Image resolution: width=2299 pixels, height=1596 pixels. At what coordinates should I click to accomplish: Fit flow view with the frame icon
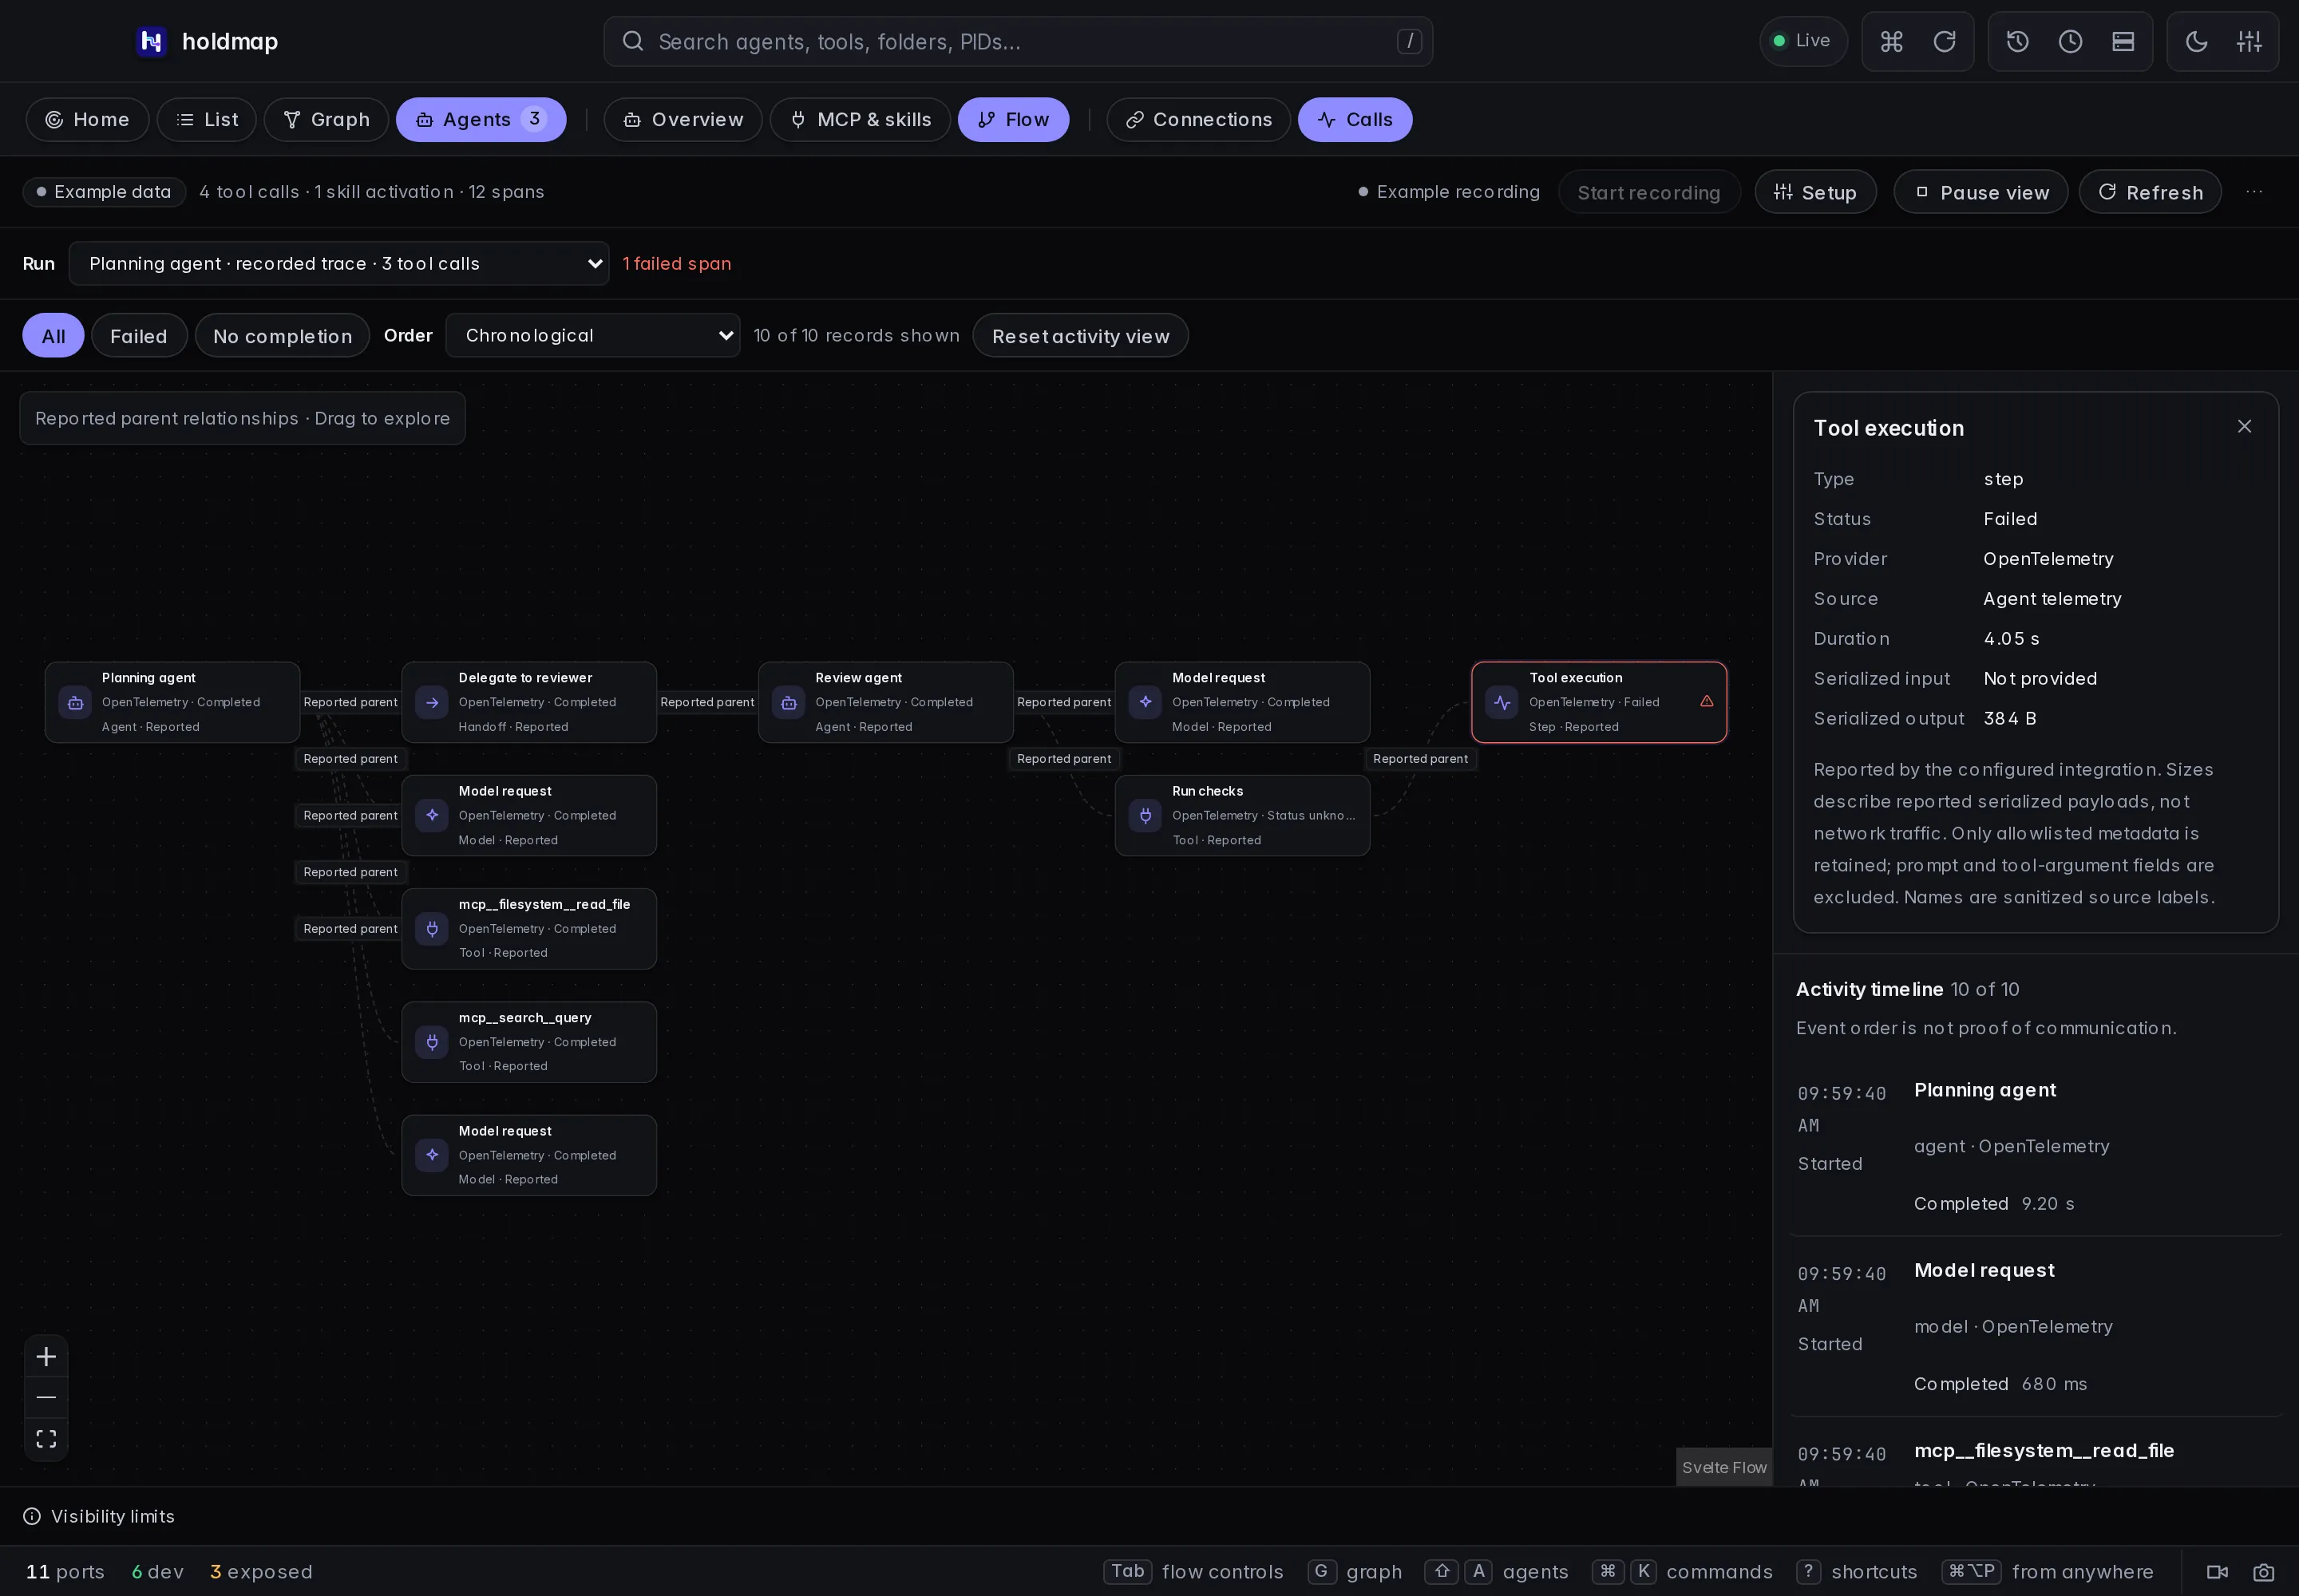(x=46, y=1438)
